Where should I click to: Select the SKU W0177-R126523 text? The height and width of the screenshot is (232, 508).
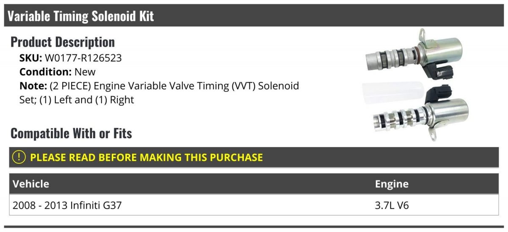click(70, 58)
